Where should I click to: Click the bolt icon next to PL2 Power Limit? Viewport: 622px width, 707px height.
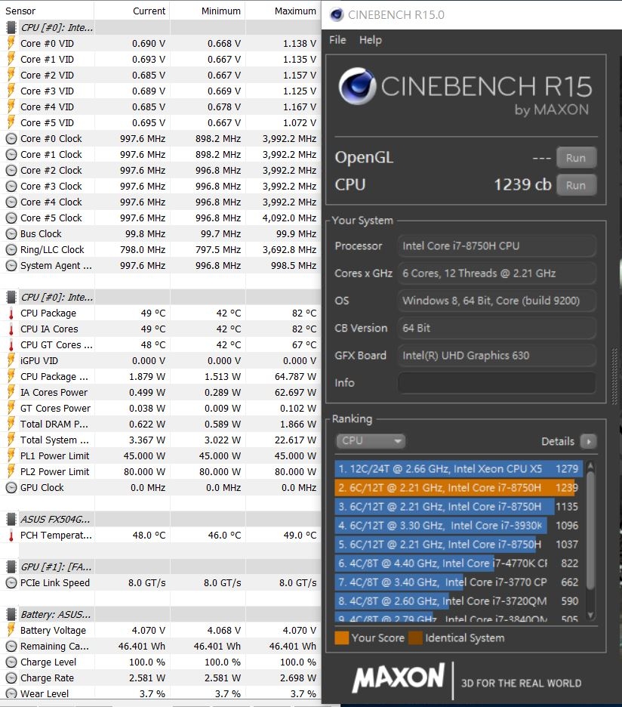click(11, 471)
